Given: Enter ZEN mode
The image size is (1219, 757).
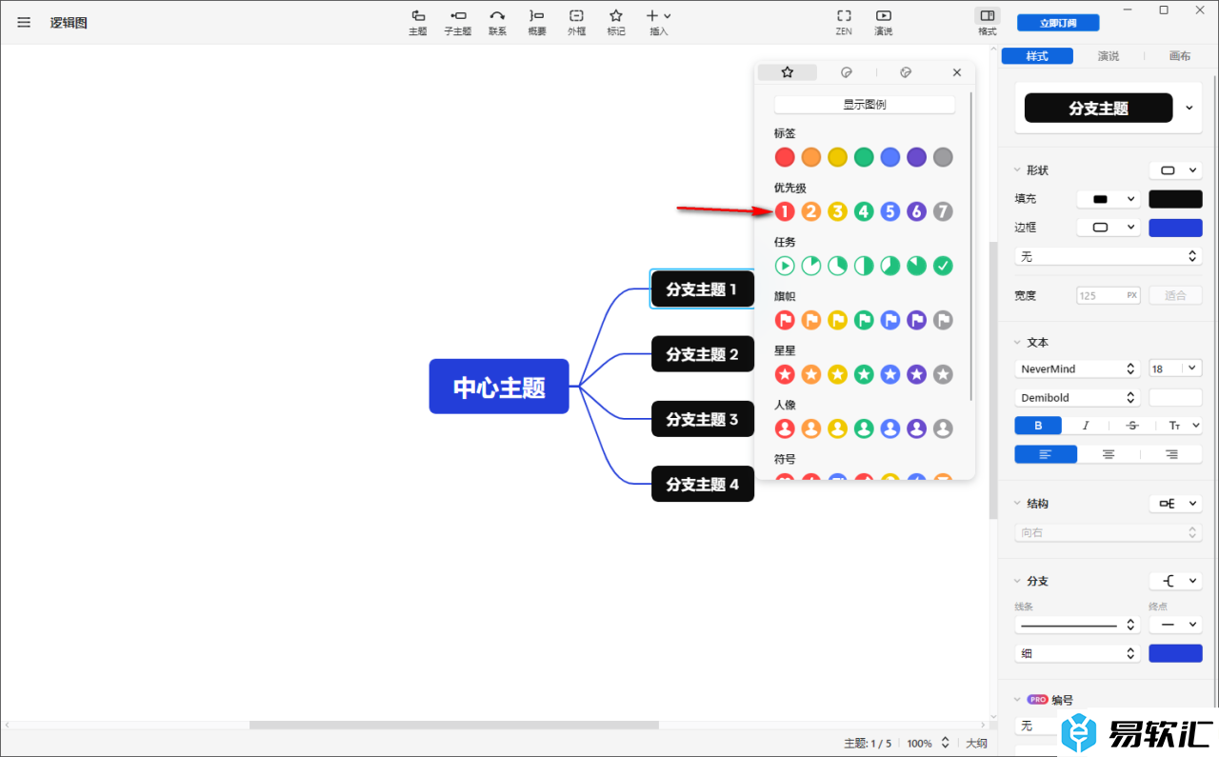Looking at the screenshot, I should (844, 23).
